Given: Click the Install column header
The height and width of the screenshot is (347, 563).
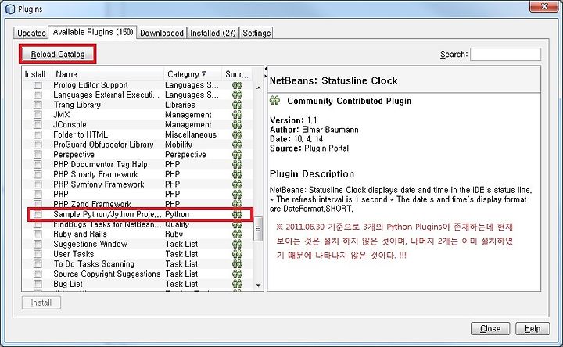Looking at the screenshot, I should pos(37,74).
